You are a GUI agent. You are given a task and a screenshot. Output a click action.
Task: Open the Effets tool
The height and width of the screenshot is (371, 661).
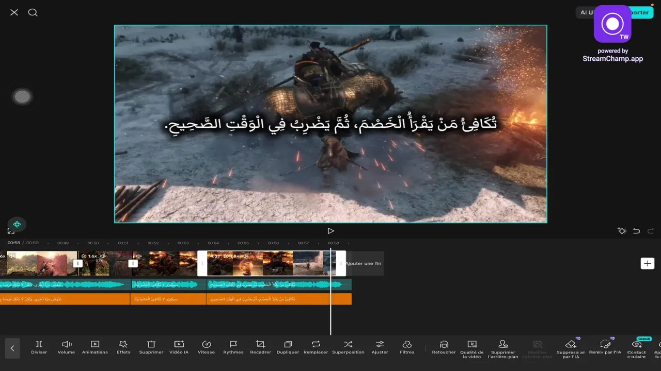click(123, 347)
